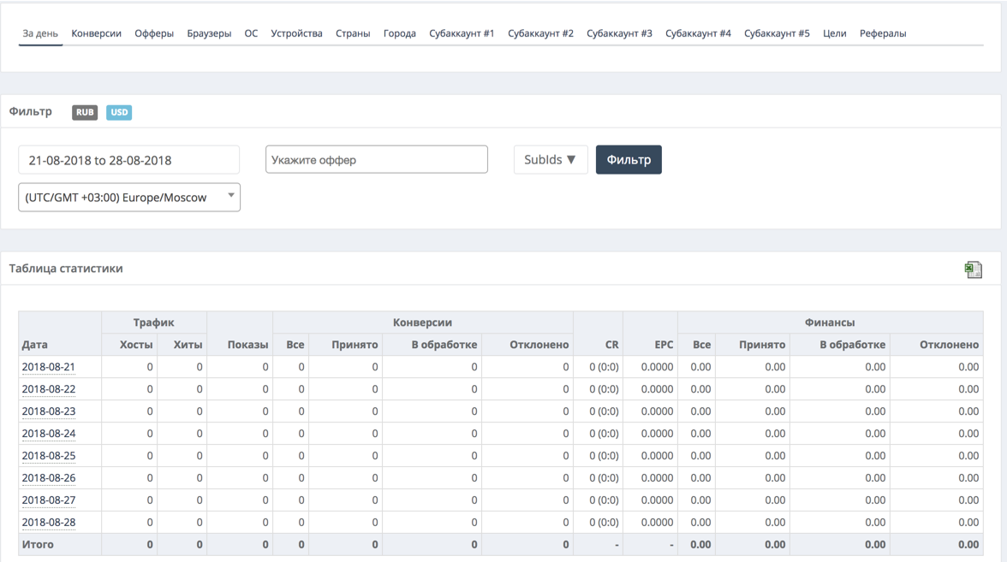Screen dimensions: 1007x562
Task: Open the Офферы tab
Action: click(154, 33)
